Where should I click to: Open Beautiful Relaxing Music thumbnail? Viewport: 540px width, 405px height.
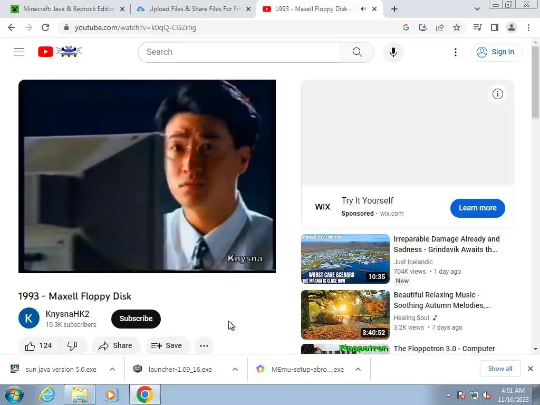point(345,315)
